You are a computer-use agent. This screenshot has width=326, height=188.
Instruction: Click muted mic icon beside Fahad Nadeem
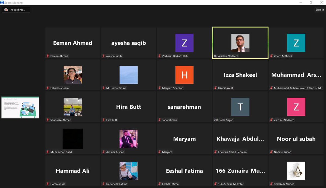[48, 88]
